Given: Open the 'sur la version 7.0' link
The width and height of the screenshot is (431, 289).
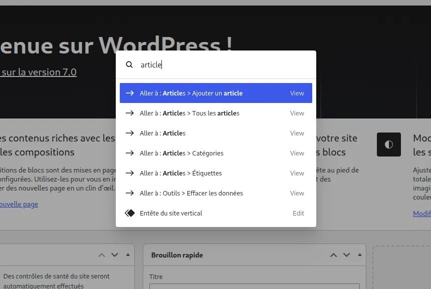Looking at the screenshot, I should pos(39,72).
